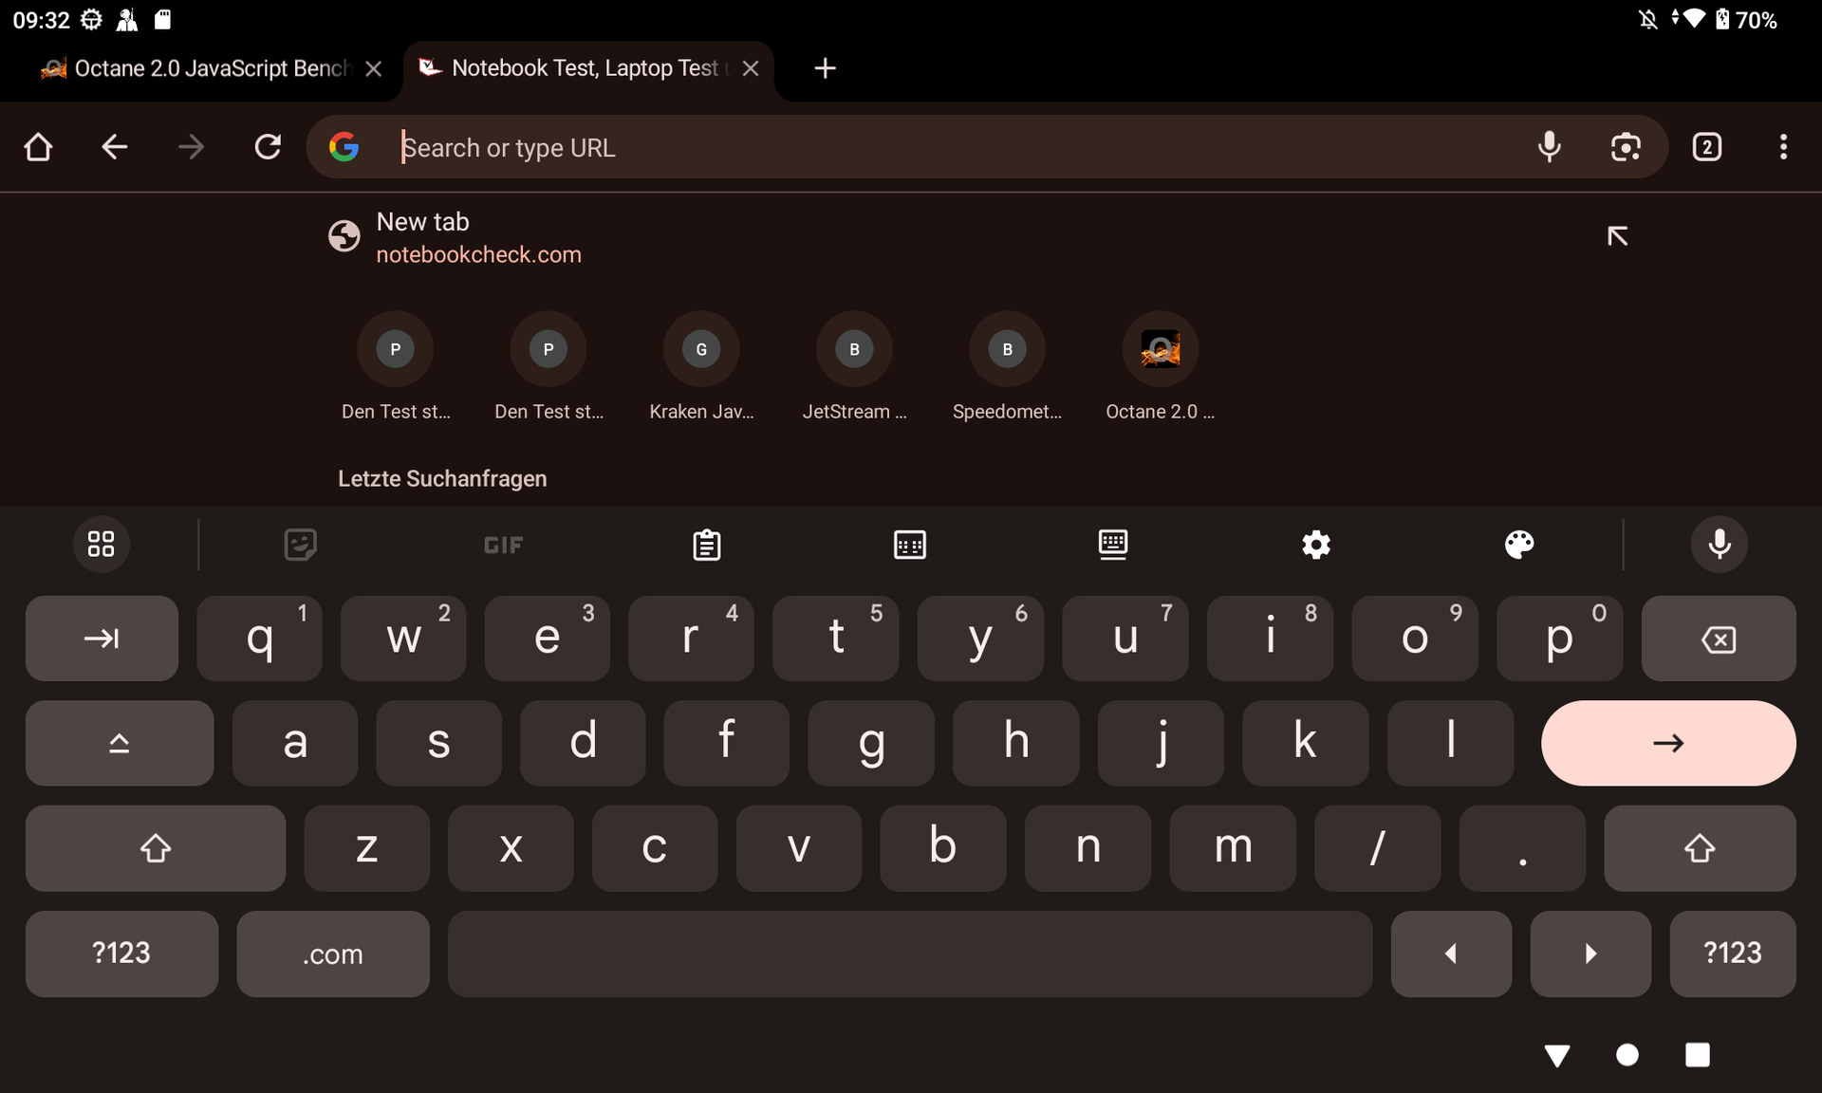Open Chrome three-dot overflow menu
Screen dimensions: 1822x1093
(x=1783, y=147)
